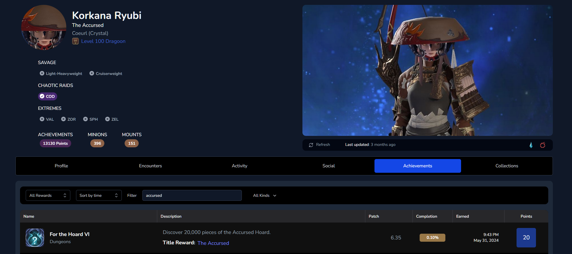Click the 396 minions badge

pyautogui.click(x=97, y=143)
